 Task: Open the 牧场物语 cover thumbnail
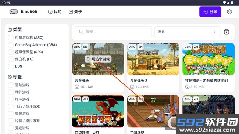click(x=208, y=59)
